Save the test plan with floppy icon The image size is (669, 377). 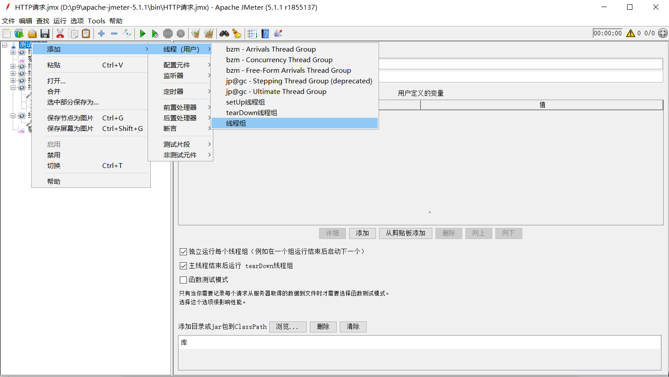[x=45, y=34]
